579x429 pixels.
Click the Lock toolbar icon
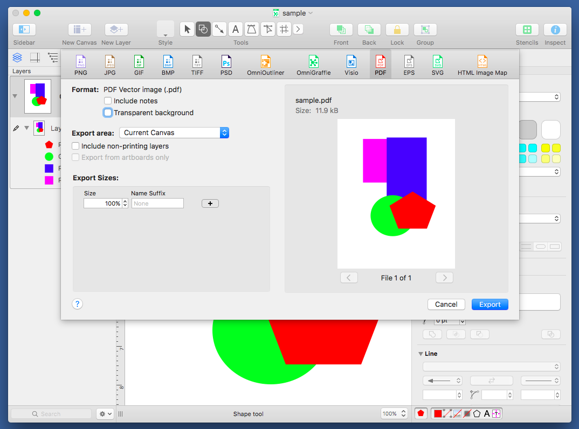(x=397, y=30)
